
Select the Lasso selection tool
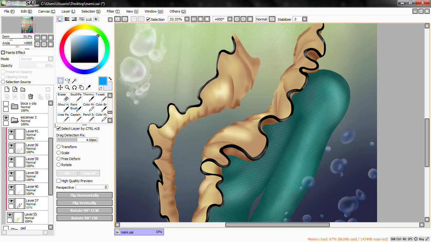pyautogui.click(x=67, y=81)
